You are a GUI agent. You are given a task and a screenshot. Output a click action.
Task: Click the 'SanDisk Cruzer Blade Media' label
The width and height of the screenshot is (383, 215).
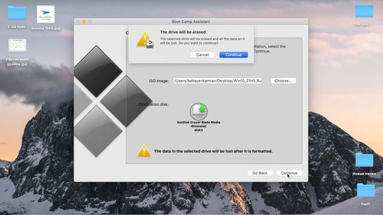[x=199, y=122]
